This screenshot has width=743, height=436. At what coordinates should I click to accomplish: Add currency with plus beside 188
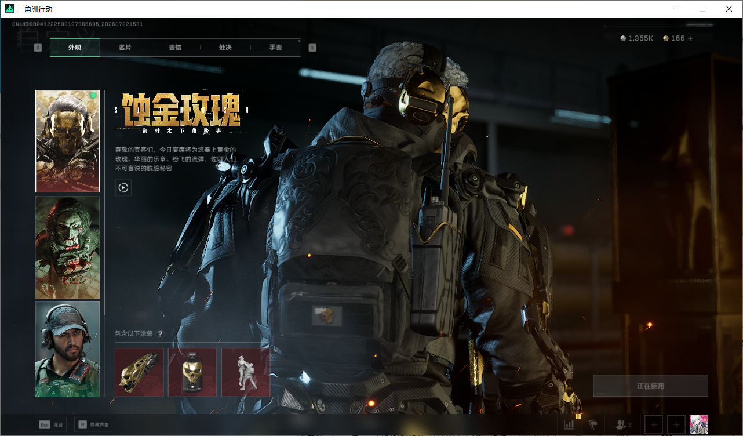(690, 38)
